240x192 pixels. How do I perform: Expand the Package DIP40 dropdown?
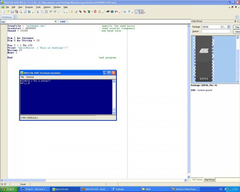click(x=229, y=27)
